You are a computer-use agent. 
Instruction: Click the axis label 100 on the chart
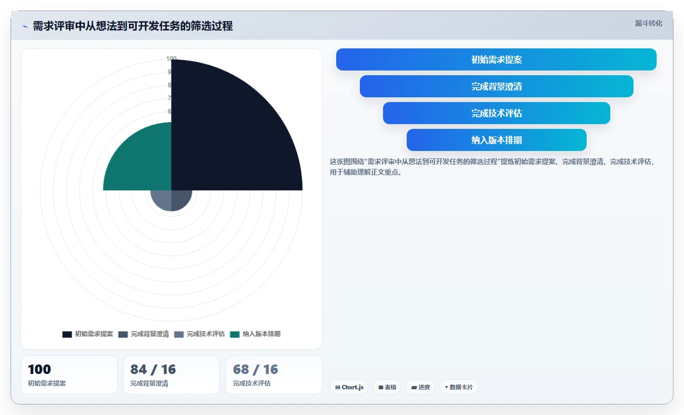click(x=172, y=59)
